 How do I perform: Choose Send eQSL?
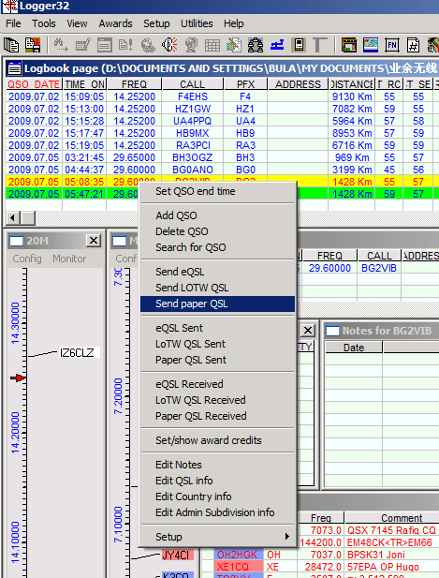coord(217,272)
